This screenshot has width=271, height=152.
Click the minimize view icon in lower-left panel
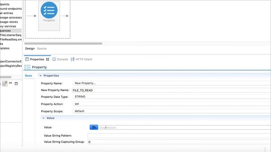pyautogui.click(x=11, y=83)
